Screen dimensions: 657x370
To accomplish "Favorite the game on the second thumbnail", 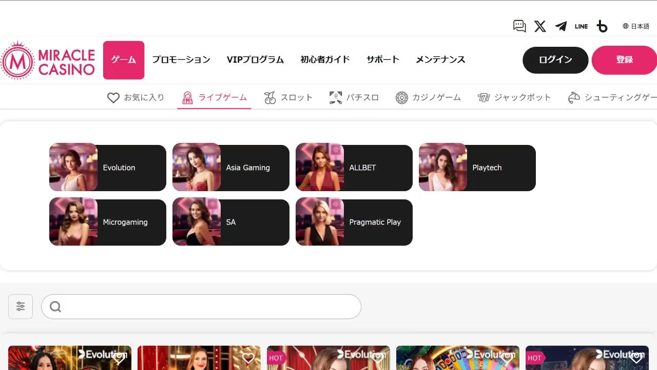I will 248,358.
